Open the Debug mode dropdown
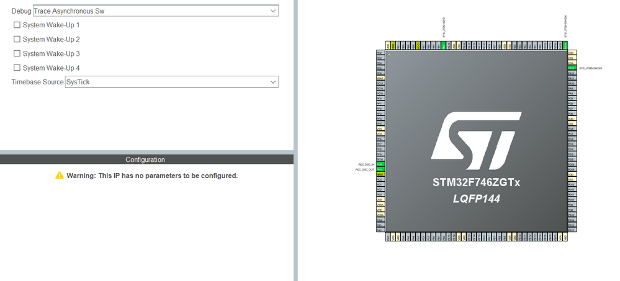 point(155,11)
